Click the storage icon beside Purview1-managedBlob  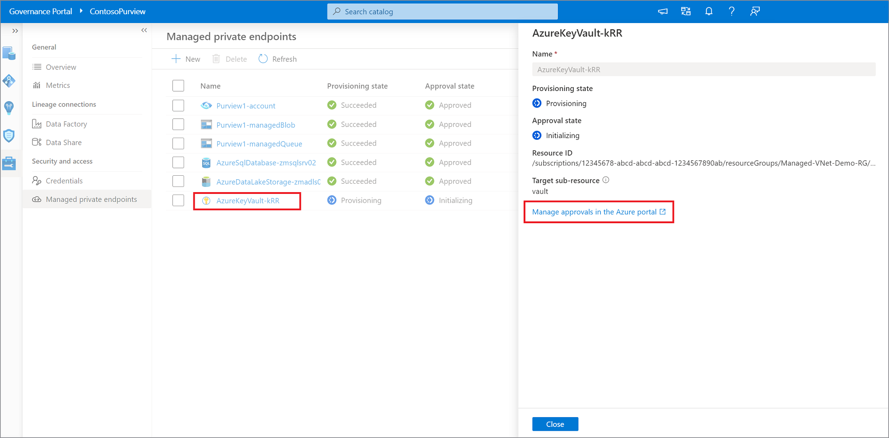pyautogui.click(x=206, y=124)
